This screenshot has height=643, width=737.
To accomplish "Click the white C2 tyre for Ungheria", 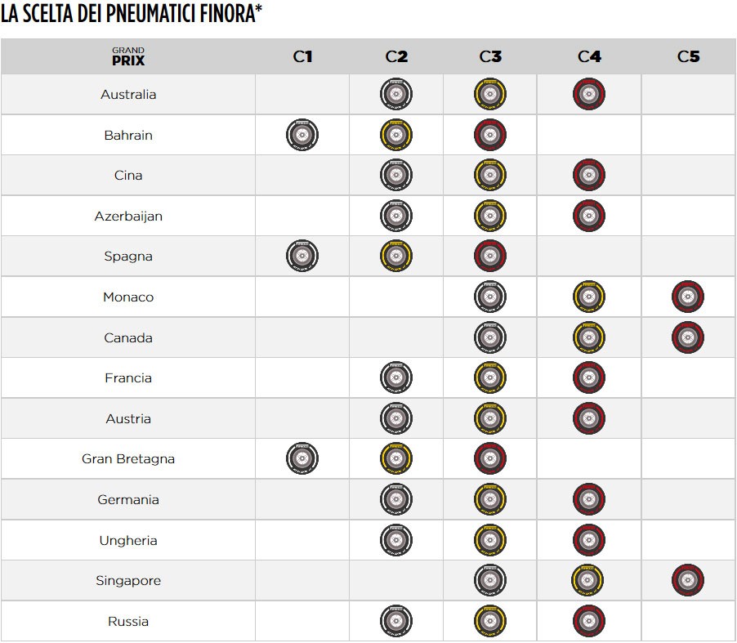I will pos(396,540).
